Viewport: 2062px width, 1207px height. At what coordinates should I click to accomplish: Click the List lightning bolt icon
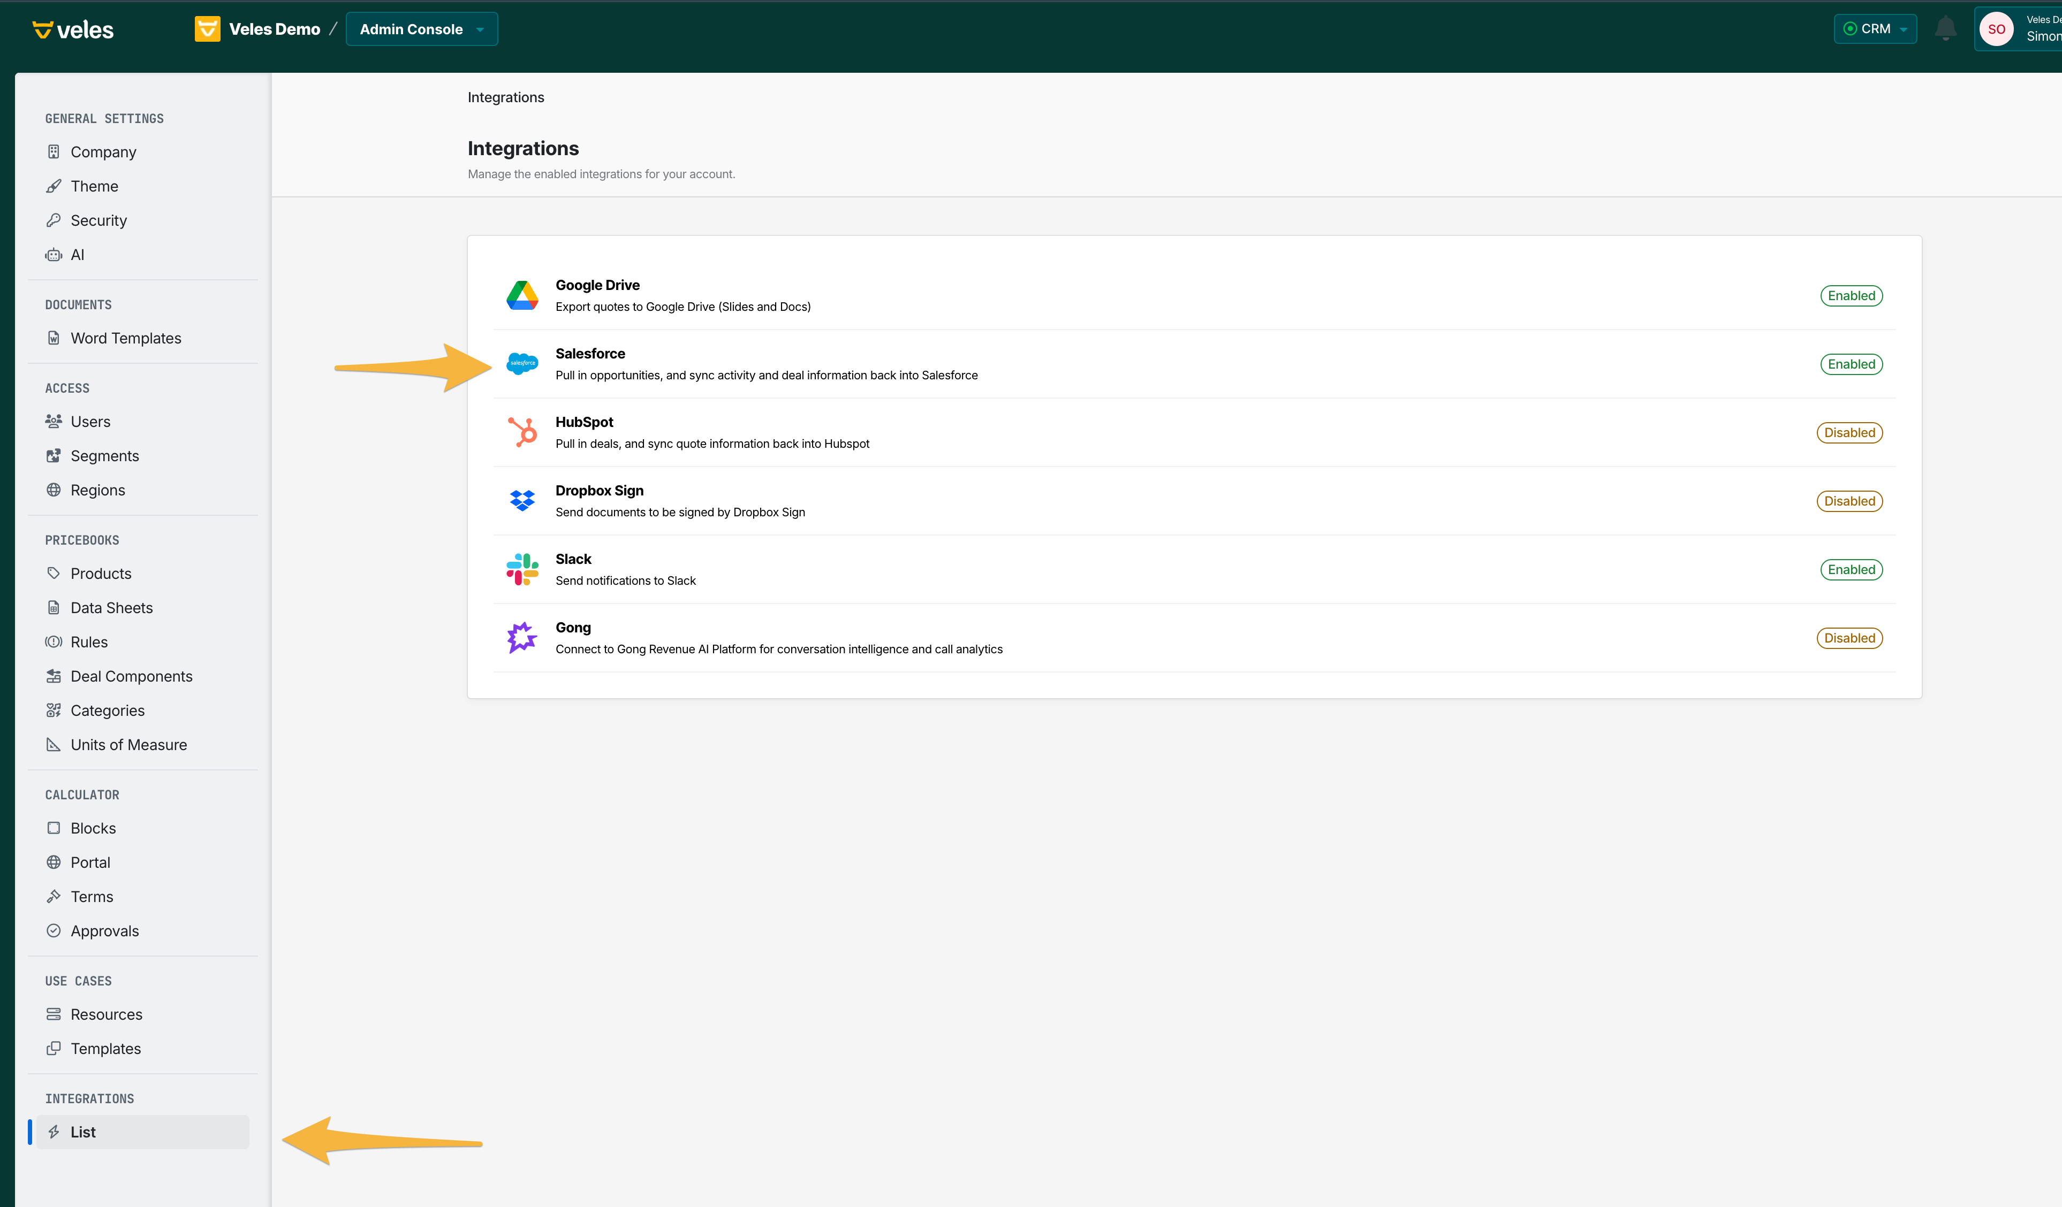click(x=54, y=1133)
